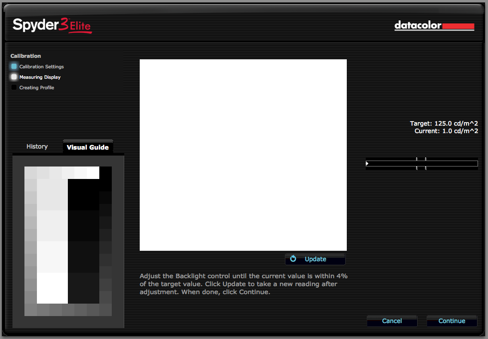The image size is (488, 339).
Task: Switch to the History tab
Action: [x=37, y=147]
